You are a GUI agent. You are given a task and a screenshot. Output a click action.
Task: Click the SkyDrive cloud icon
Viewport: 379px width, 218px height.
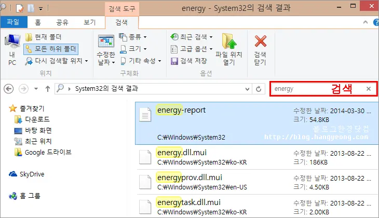(x=13, y=174)
